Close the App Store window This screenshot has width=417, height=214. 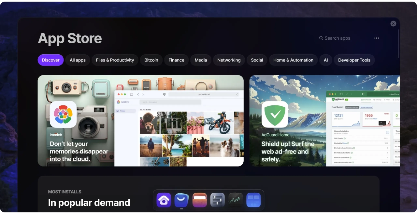coord(393,24)
